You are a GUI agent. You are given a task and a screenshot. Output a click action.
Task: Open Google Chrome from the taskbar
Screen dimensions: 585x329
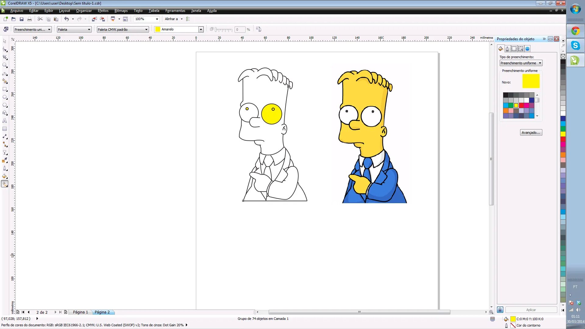click(575, 31)
